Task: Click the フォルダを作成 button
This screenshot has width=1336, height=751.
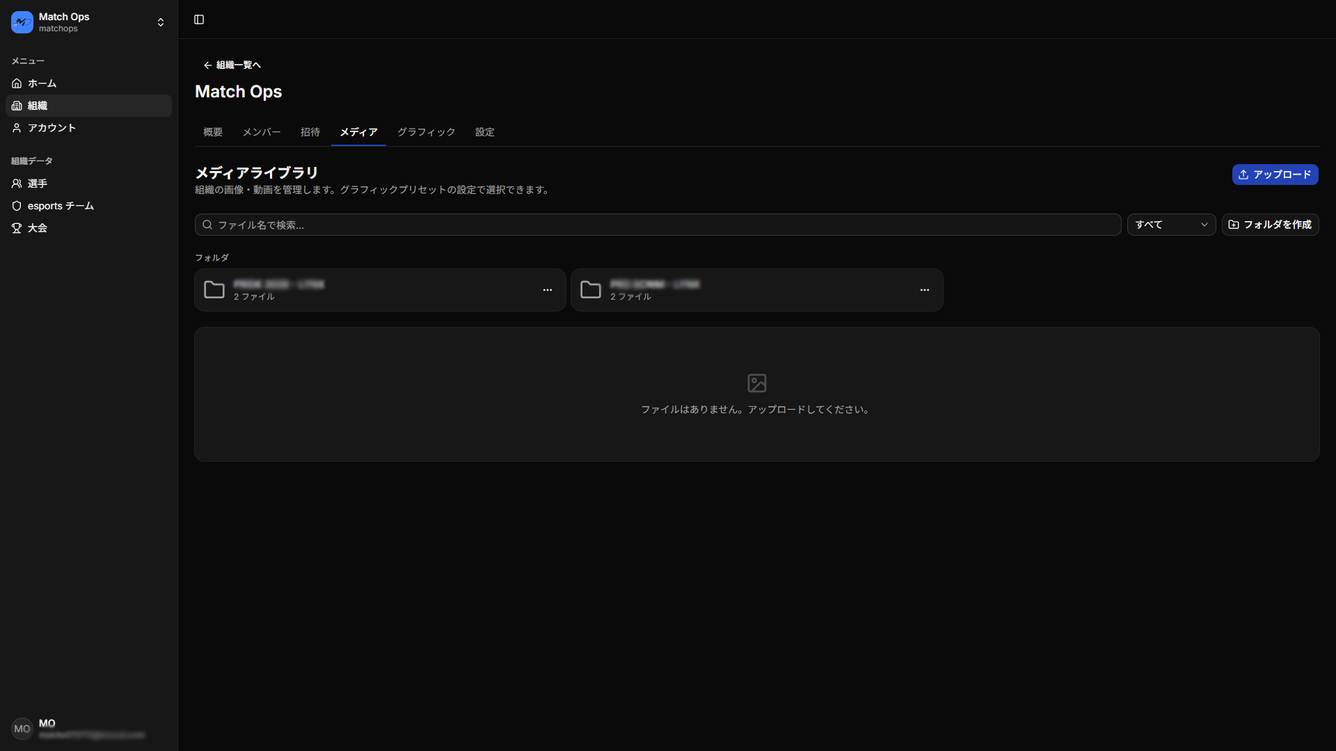Action: 1270,225
